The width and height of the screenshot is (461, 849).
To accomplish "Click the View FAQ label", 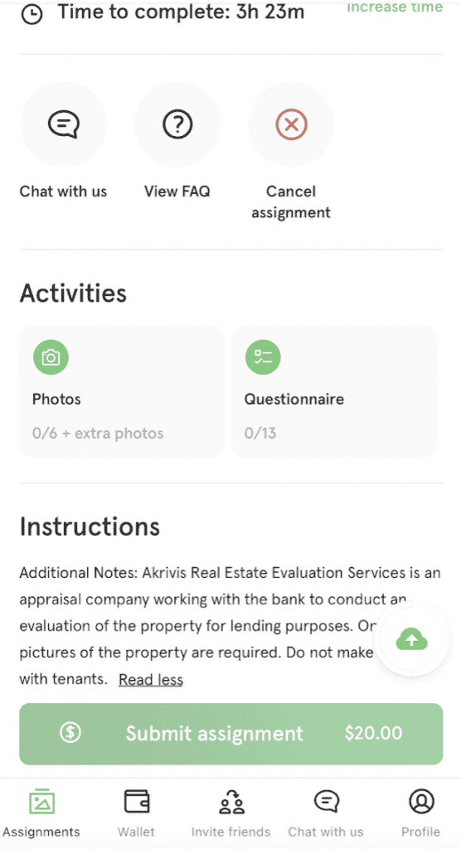I will pyautogui.click(x=177, y=192).
